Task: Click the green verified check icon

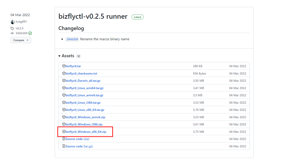Action: 30,33
